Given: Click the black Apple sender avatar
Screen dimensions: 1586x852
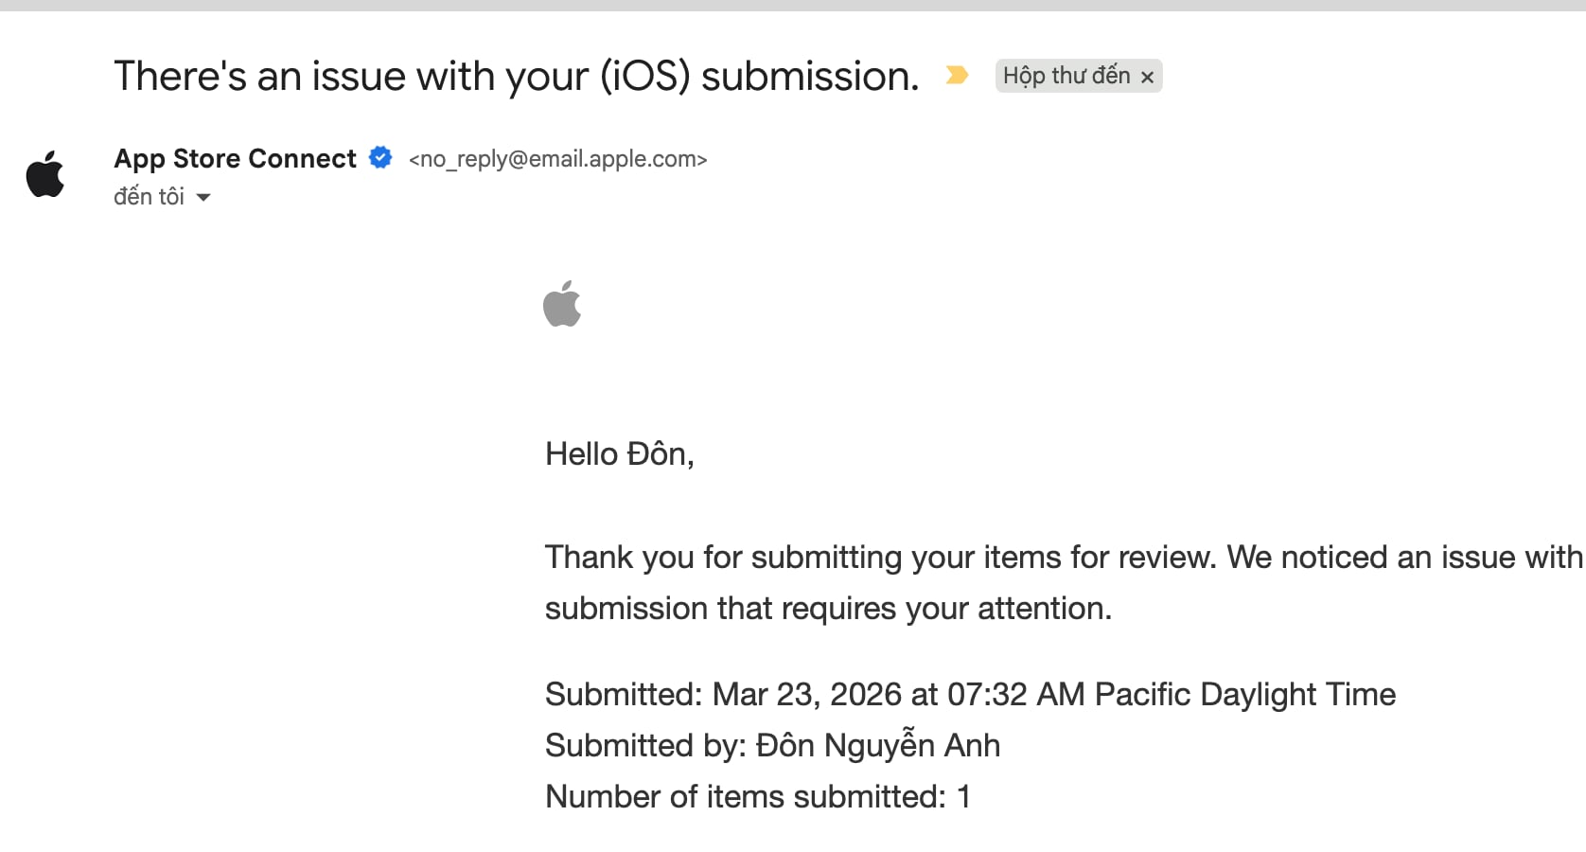Looking at the screenshot, I should [44, 174].
